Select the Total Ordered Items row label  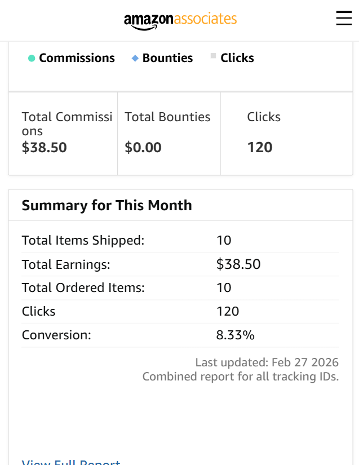click(x=83, y=288)
